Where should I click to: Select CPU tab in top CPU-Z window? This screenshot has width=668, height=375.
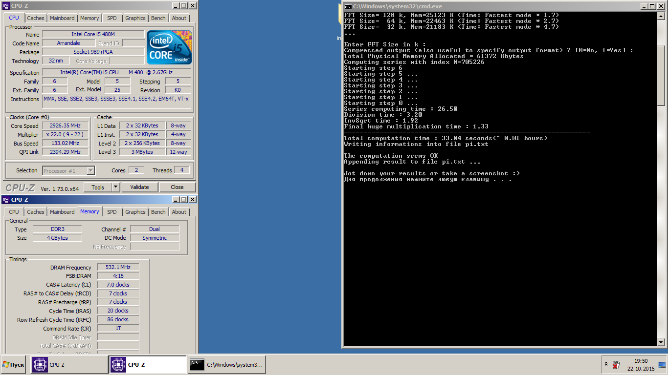(14, 18)
